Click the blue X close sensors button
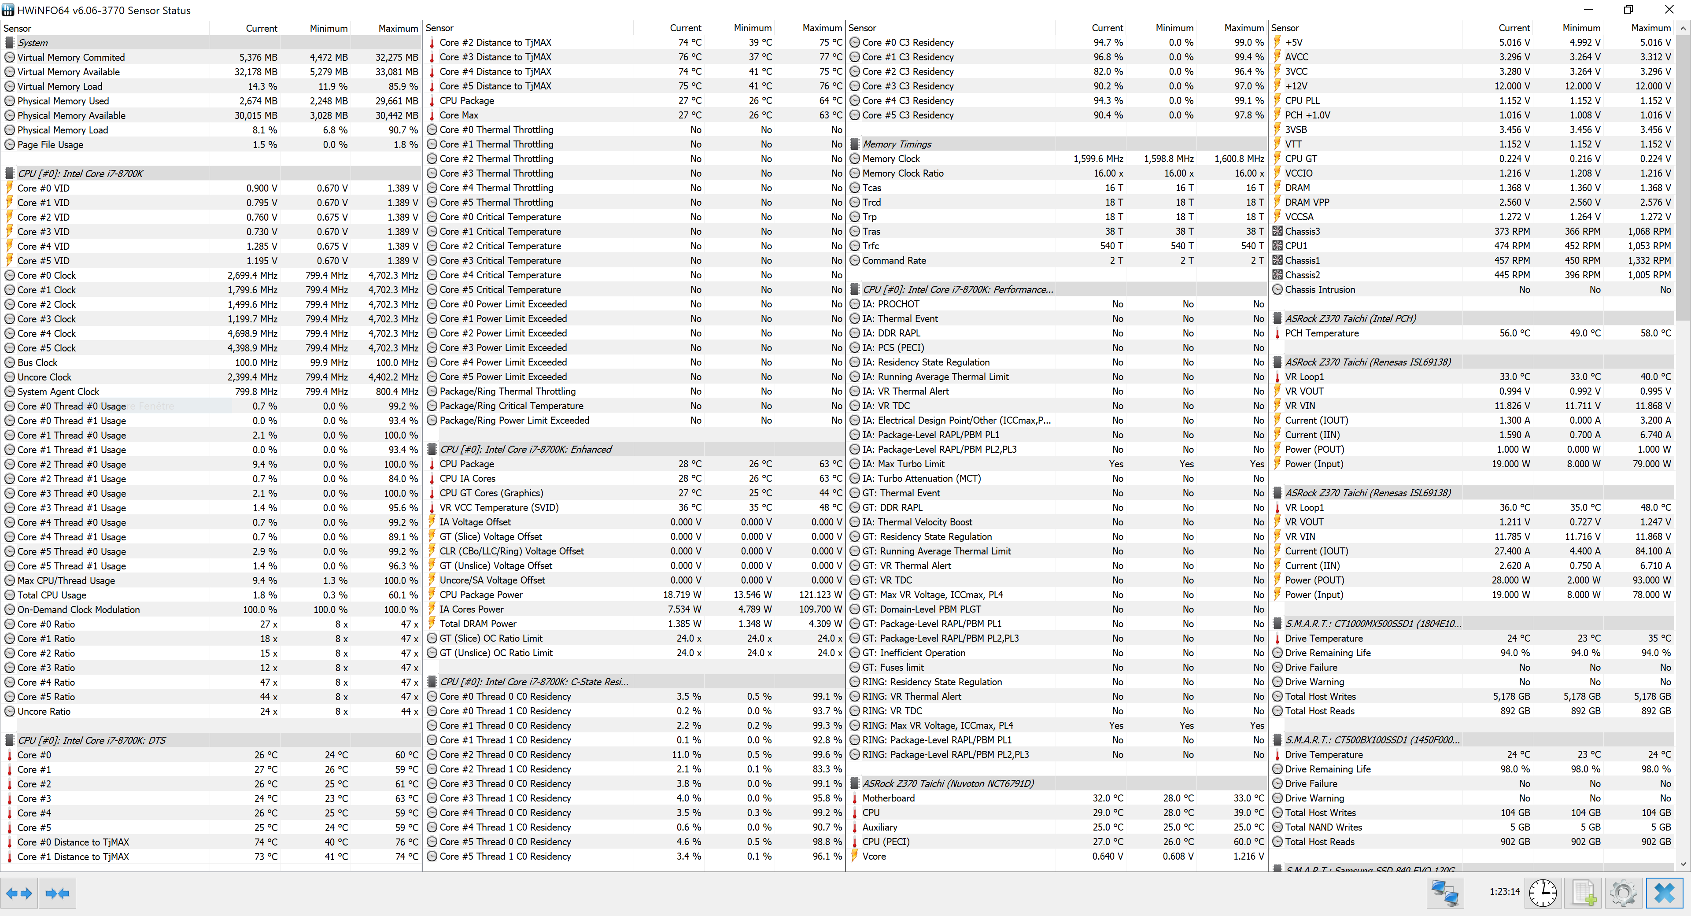This screenshot has height=916, width=1691. (1664, 893)
